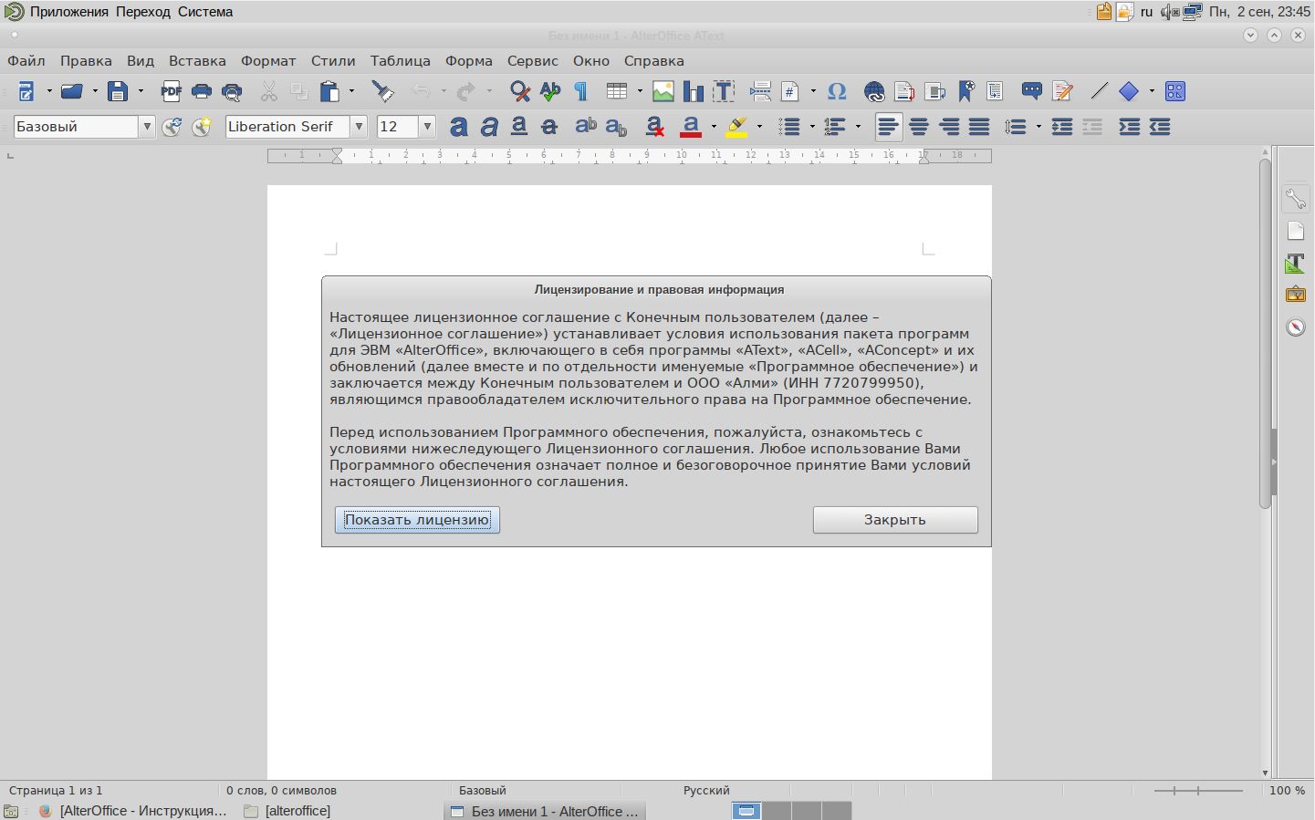Insert a hyperlink with the globe icon
This screenshot has width=1315, height=820.
pyautogui.click(x=874, y=91)
